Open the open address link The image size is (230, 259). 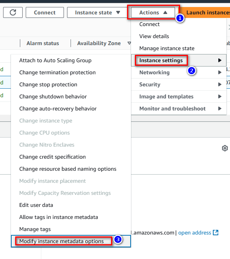click(195, 233)
